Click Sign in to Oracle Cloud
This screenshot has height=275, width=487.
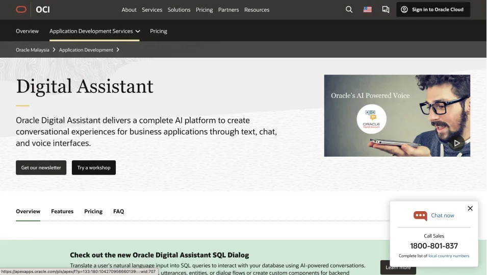(x=433, y=10)
